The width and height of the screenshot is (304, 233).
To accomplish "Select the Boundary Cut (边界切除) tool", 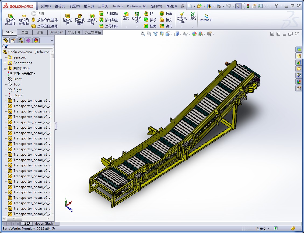I will [x=109, y=26].
